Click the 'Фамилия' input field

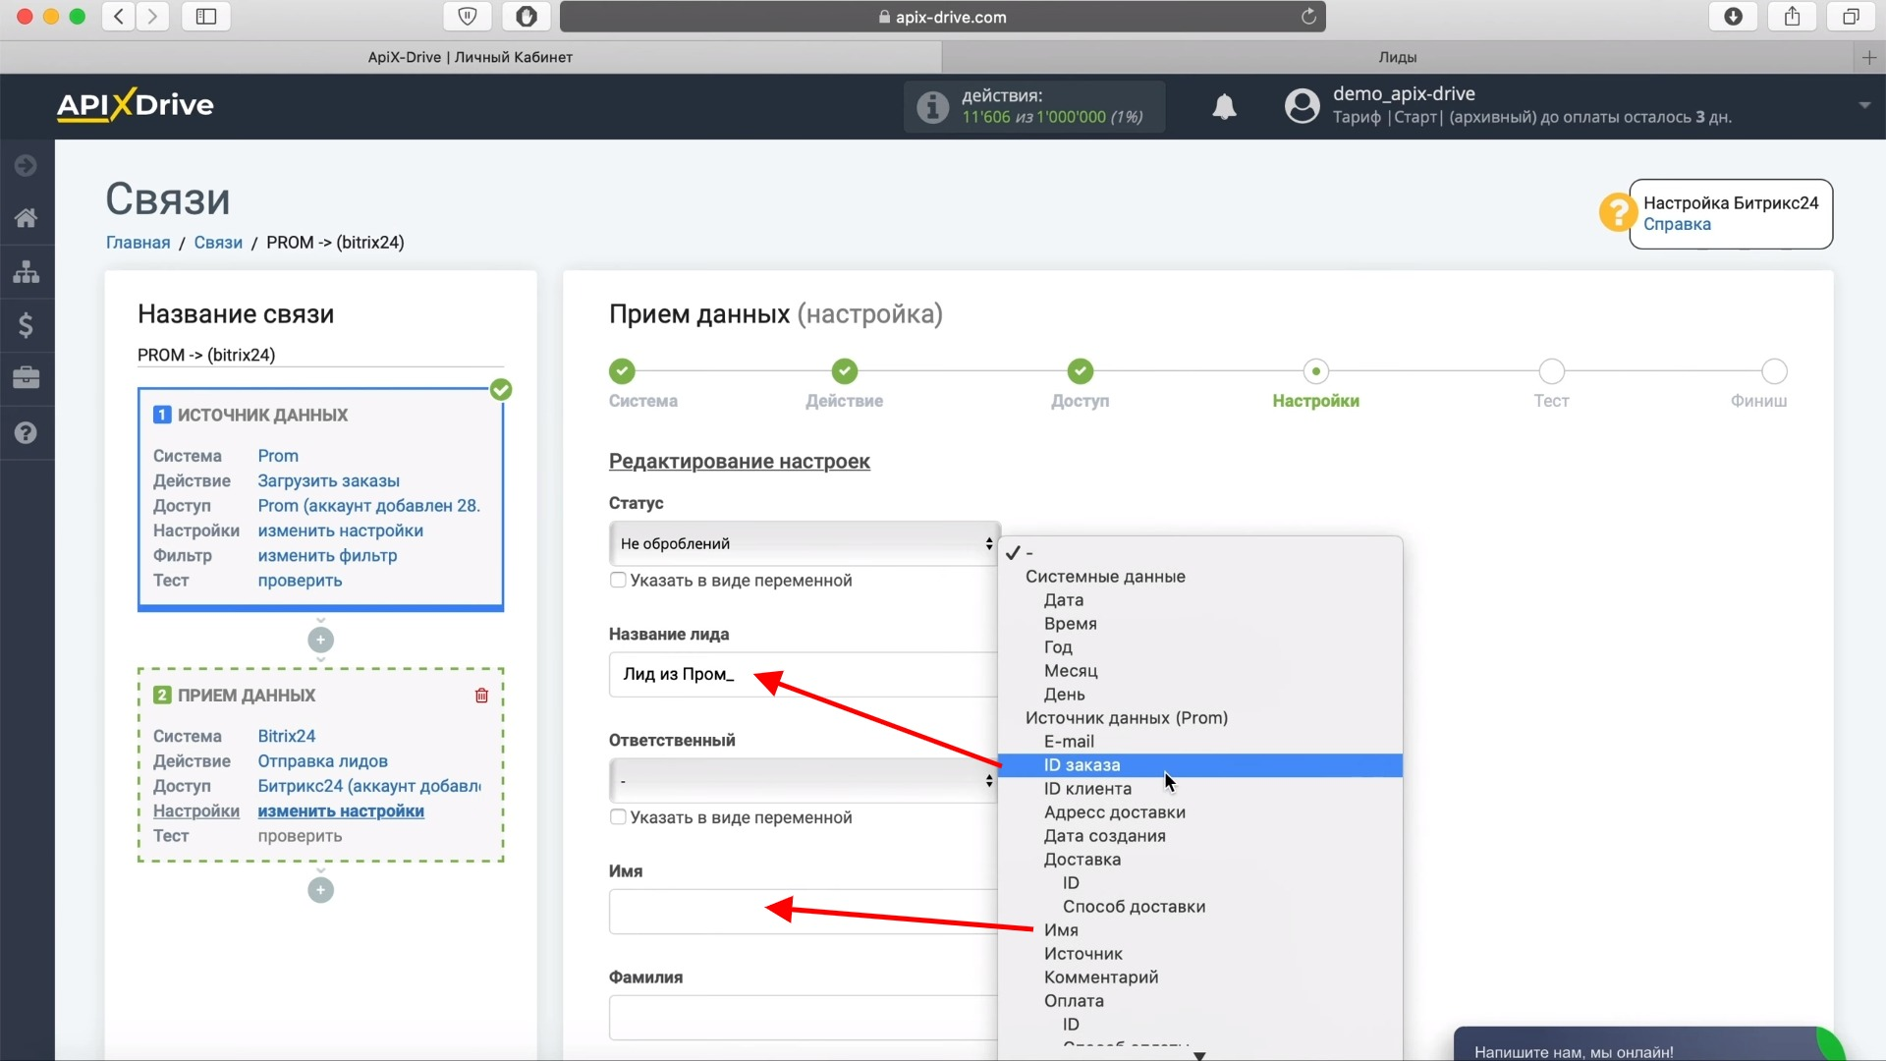click(x=804, y=1018)
